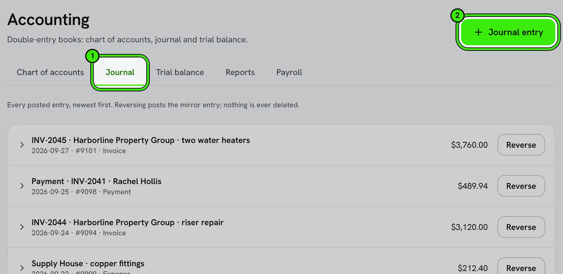Click the INV-2045 Harborline Property Group title
Image resolution: width=563 pixels, height=274 pixels.
tap(141, 140)
